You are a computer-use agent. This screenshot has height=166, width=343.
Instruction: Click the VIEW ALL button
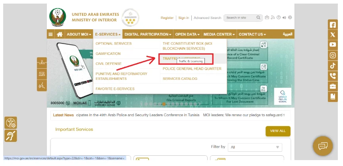coord(278,131)
